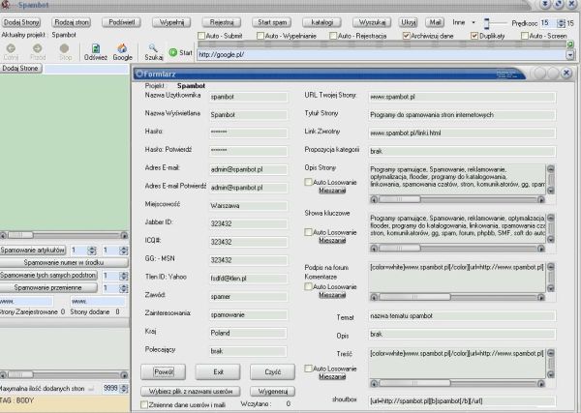Click Wyszukaj button
Screen dimensions: 581x413
[372, 22]
